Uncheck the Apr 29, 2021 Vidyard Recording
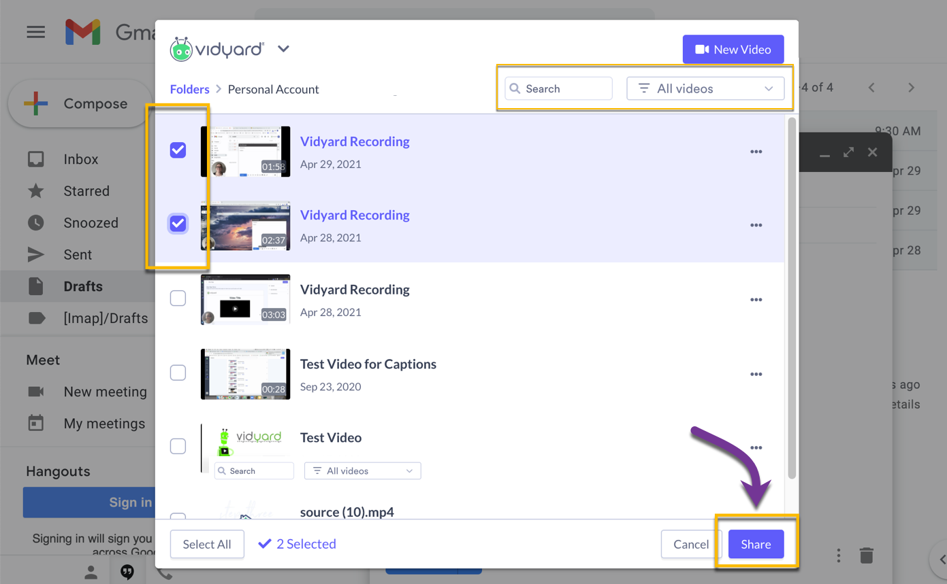This screenshot has width=947, height=584. point(178,150)
